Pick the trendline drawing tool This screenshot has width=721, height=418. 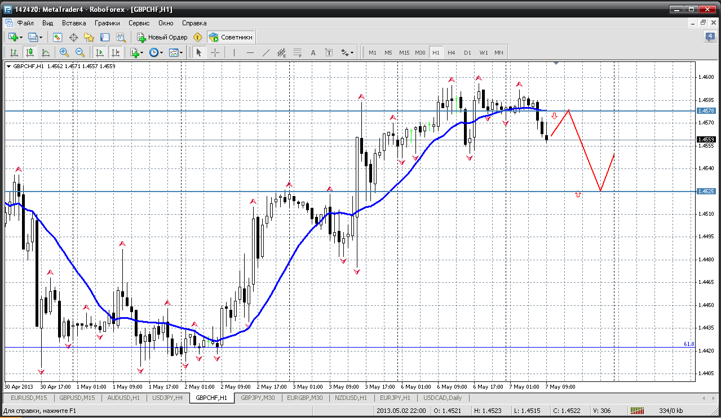(266, 52)
